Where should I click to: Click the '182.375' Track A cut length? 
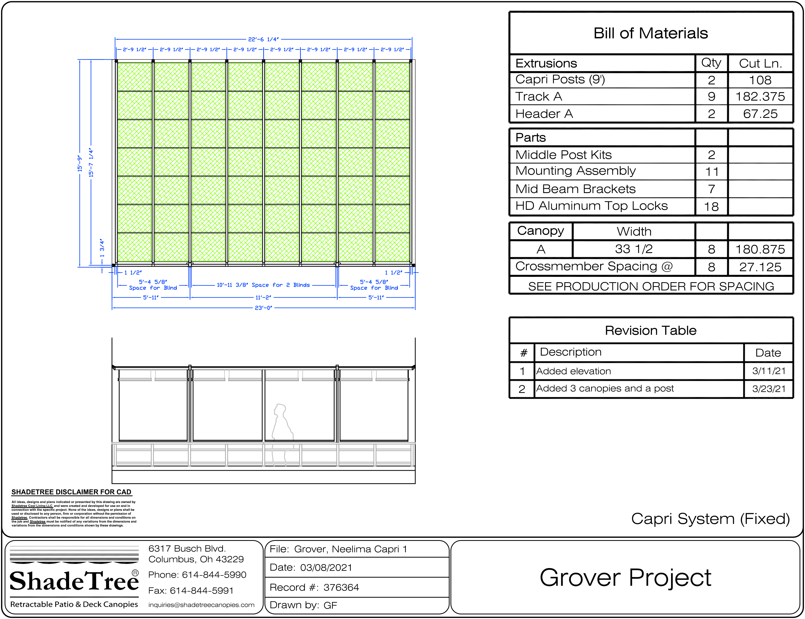click(760, 97)
